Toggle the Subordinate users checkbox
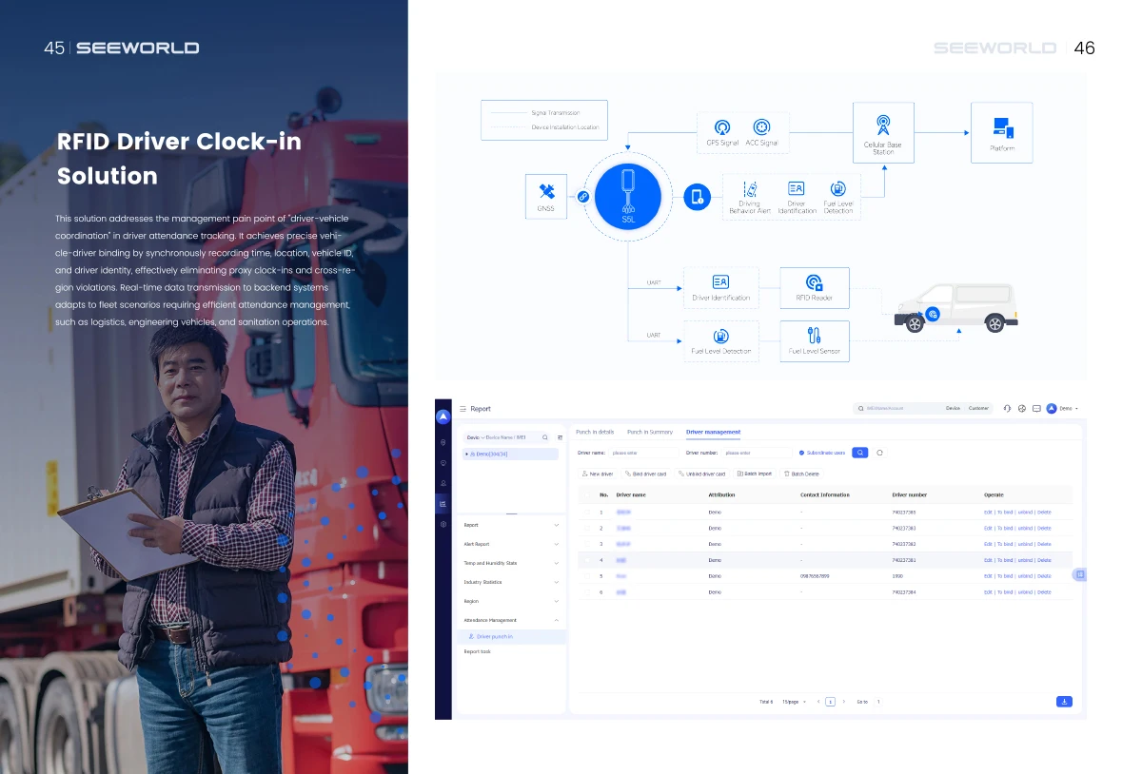 pyautogui.click(x=802, y=453)
